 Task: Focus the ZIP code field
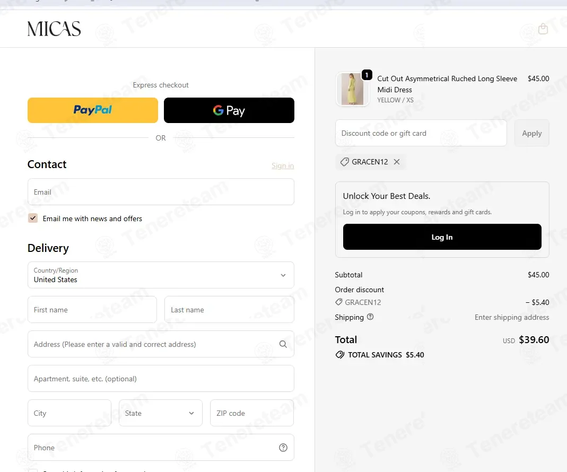[x=252, y=413]
